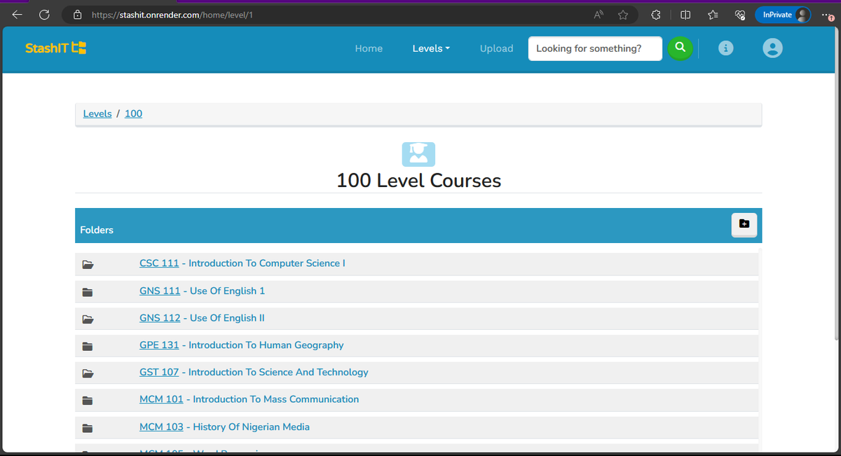Add page to favorites star icon
This screenshot has height=456, width=841.
pyautogui.click(x=623, y=15)
